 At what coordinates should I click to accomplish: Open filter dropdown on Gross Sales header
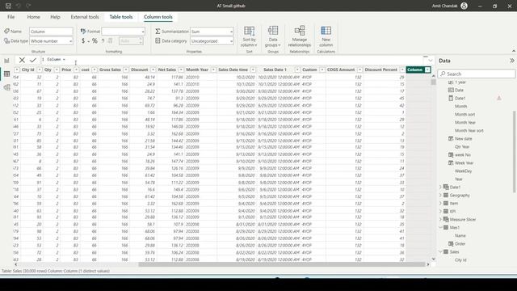point(126,70)
